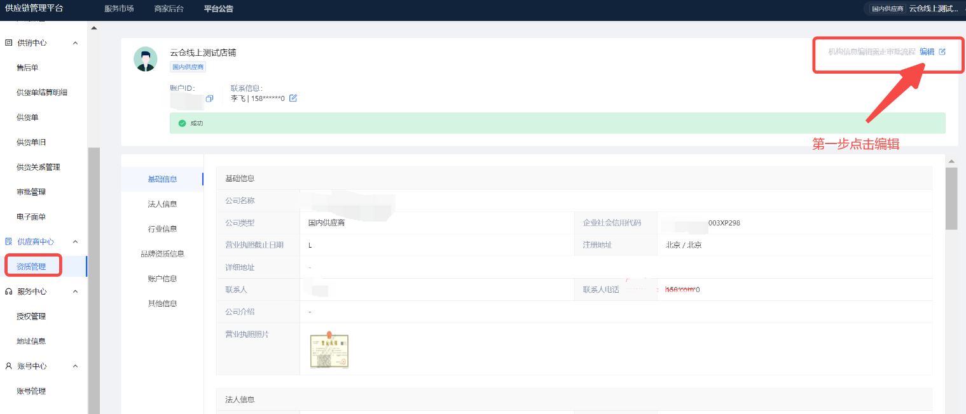Copy the account ID using the copy icon
The width and height of the screenshot is (966, 414).
pyautogui.click(x=209, y=98)
